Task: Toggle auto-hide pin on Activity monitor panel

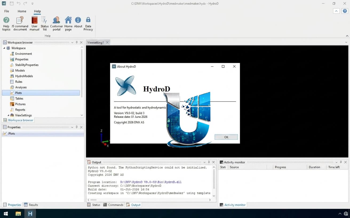Action: (341, 162)
